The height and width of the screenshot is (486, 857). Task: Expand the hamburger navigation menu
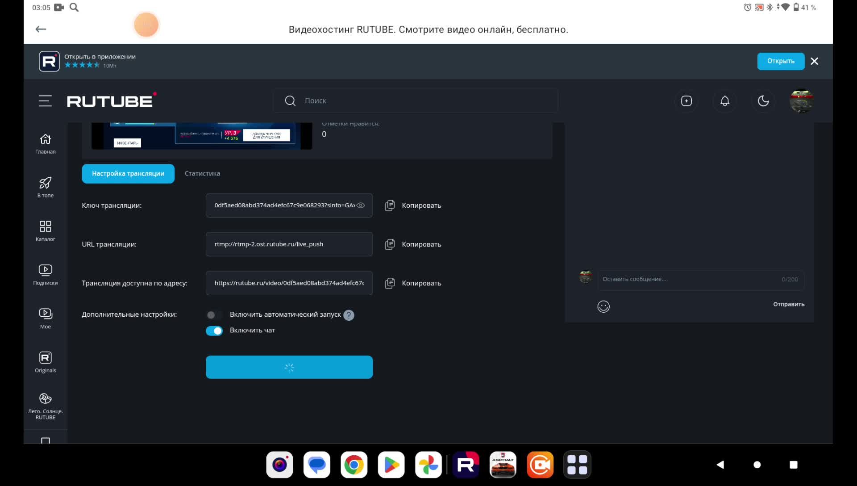click(x=45, y=101)
